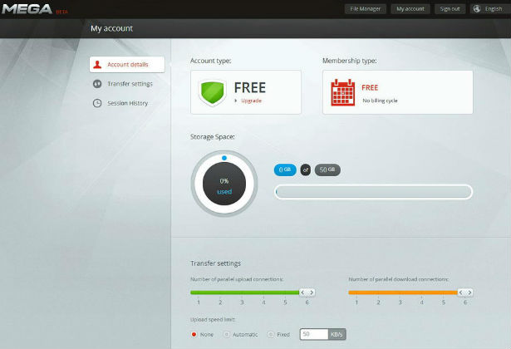This screenshot has height=349, width=511.
Task: Open the File Manager
Action: (366, 9)
